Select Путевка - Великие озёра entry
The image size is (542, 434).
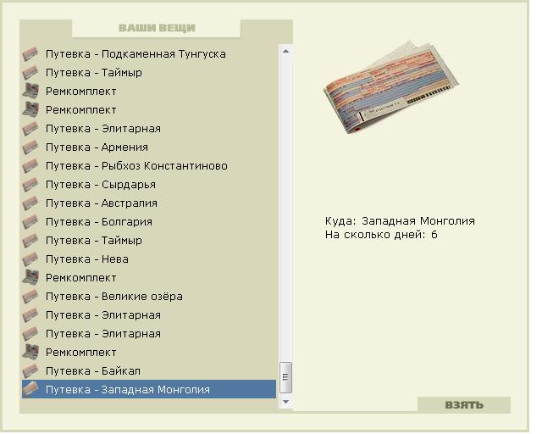point(149,297)
